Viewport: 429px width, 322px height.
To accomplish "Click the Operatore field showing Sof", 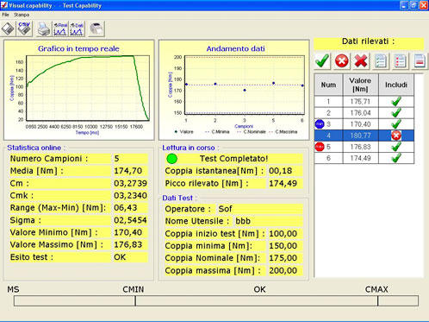I will point(260,209).
